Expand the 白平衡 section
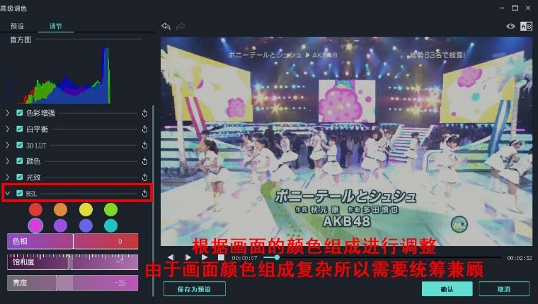The image size is (538, 304). point(8,129)
